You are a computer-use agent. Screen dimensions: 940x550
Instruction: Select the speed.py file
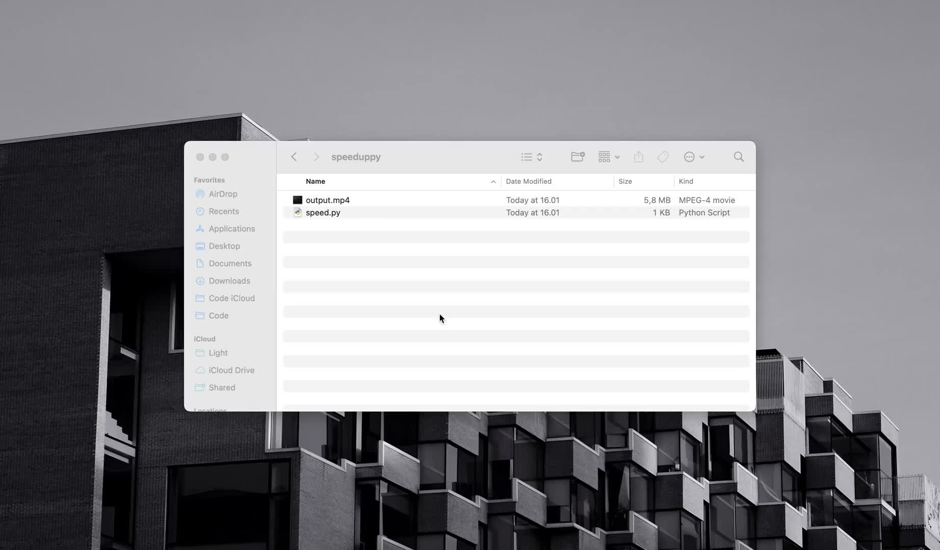click(x=516, y=212)
